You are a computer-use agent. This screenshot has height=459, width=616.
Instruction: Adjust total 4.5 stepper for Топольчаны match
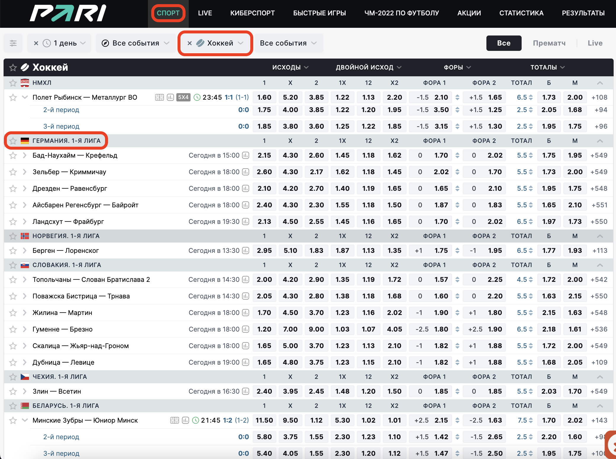pyautogui.click(x=531, y=279)
